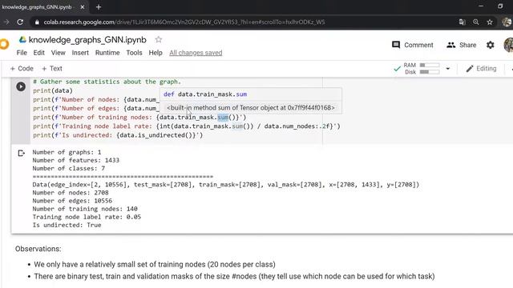Screen dimensions: 513x288
Task: Click output line Is undirected: True
Action: (67, 225)
